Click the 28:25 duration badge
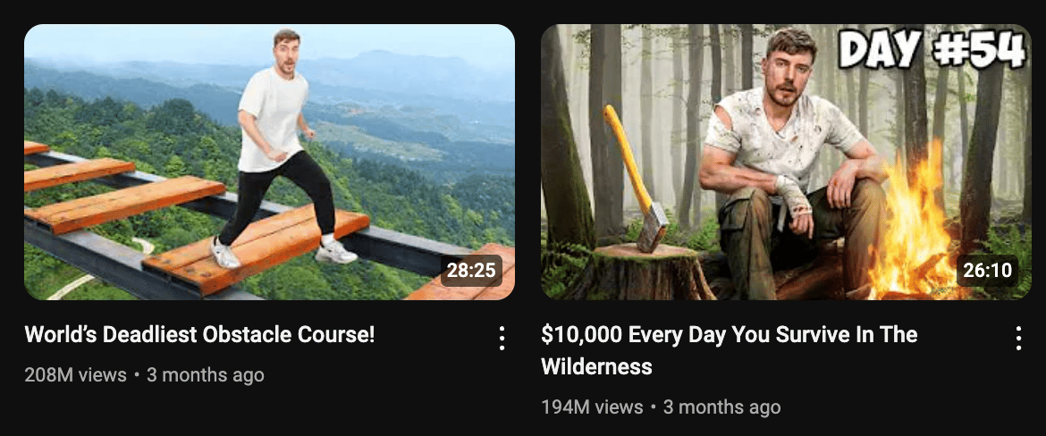Viewport: 1046px width, 436px height. [x=472, y=271]
